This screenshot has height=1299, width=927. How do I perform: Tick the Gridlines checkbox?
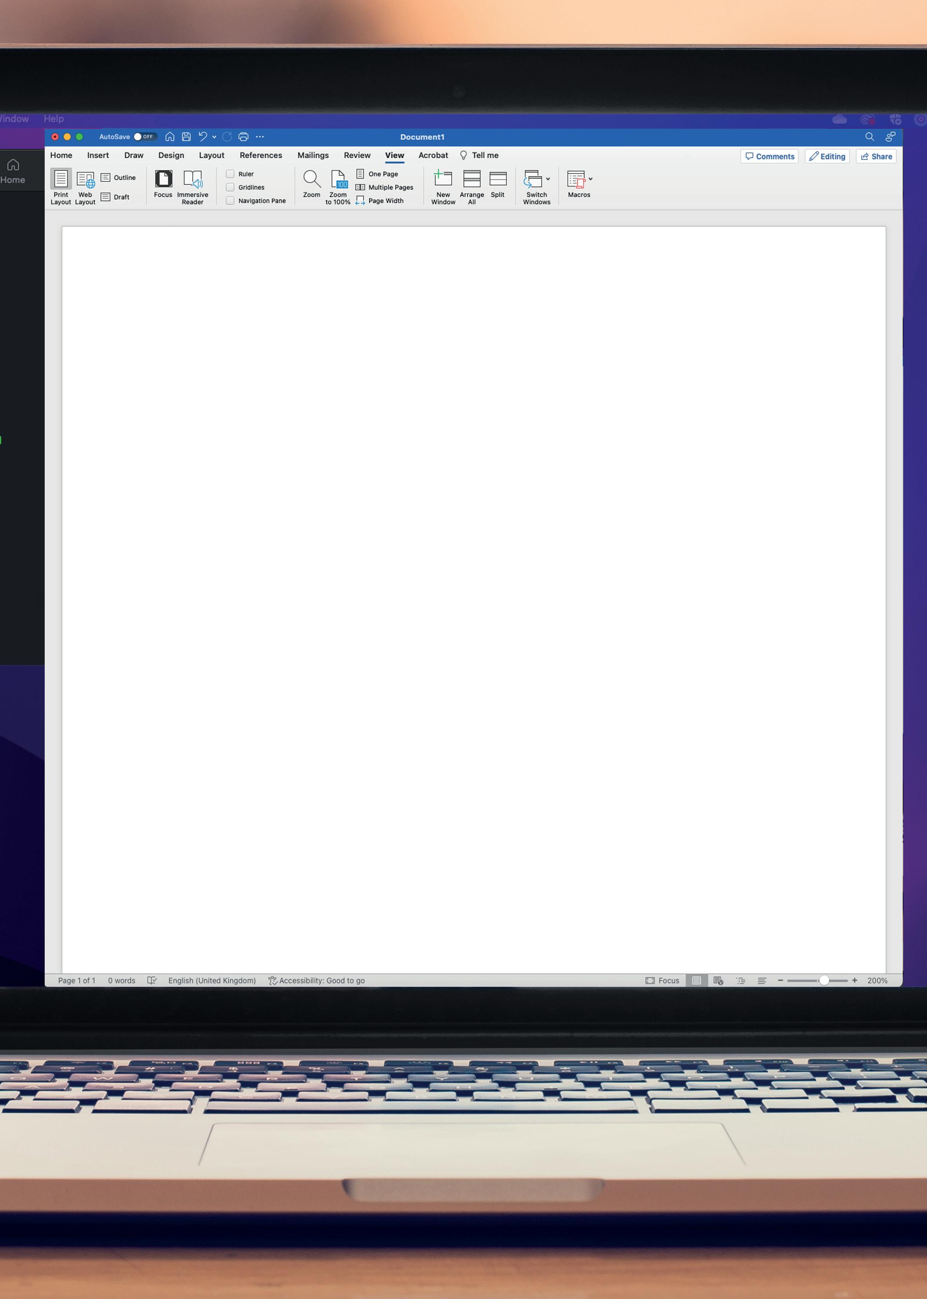(230, 187)
